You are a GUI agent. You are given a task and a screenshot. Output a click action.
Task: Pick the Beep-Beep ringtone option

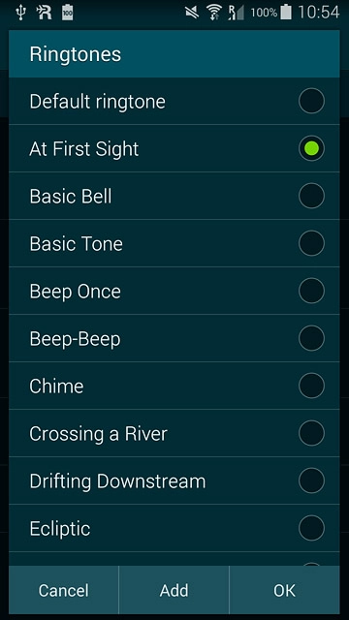point(174,338)
